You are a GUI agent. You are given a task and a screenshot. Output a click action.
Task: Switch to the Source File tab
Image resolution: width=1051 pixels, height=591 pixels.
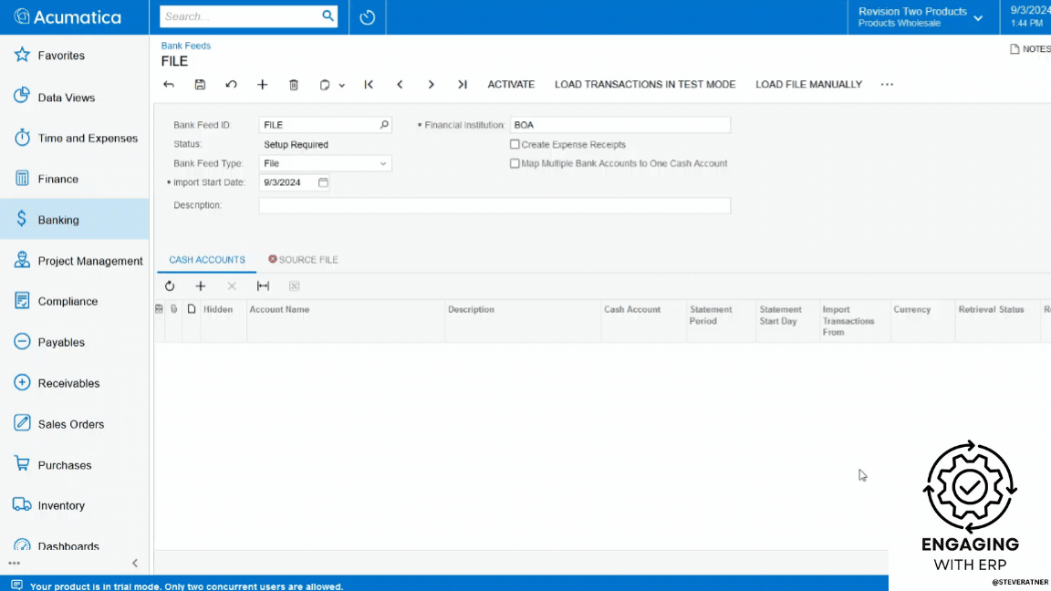tap(309, 259)
